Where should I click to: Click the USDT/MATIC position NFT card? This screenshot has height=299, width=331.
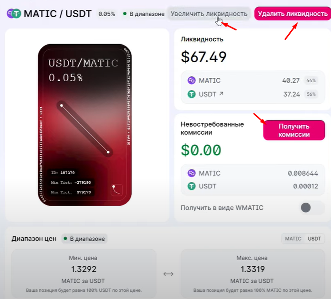[x=85, y=125]
